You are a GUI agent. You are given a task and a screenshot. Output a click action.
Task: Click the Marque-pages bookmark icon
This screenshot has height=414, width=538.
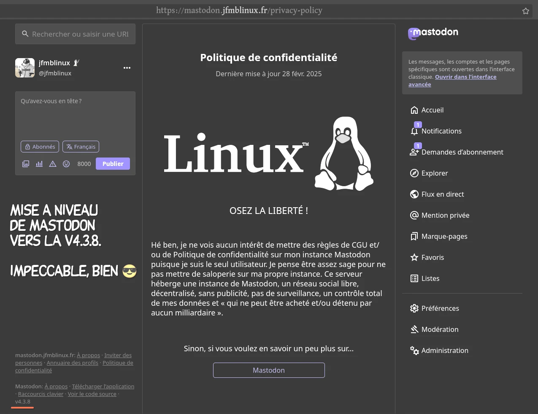[414, 236]
